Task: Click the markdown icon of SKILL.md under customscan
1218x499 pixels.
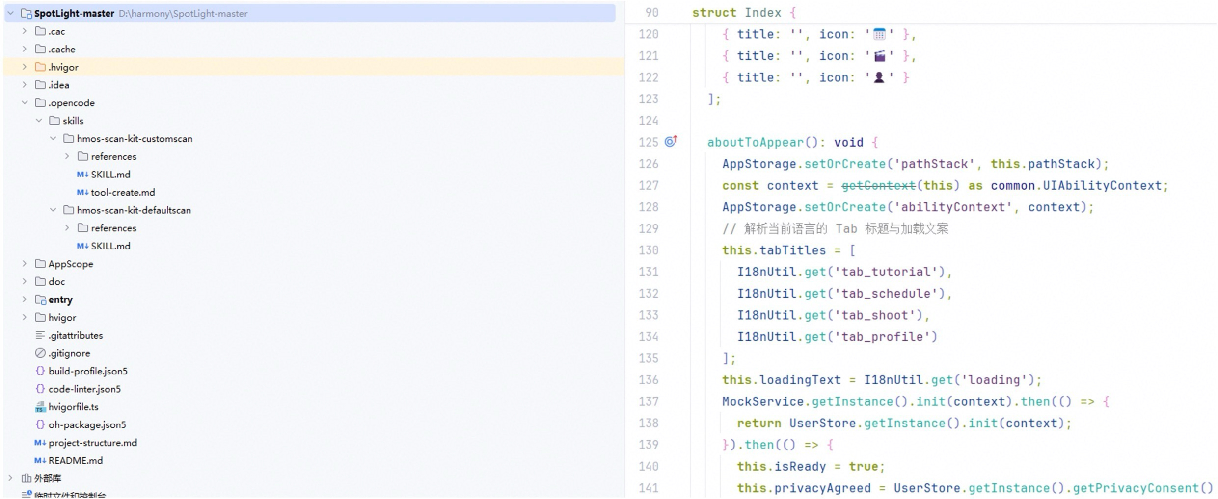Action: pyautogui.click(x=82, y=175)
